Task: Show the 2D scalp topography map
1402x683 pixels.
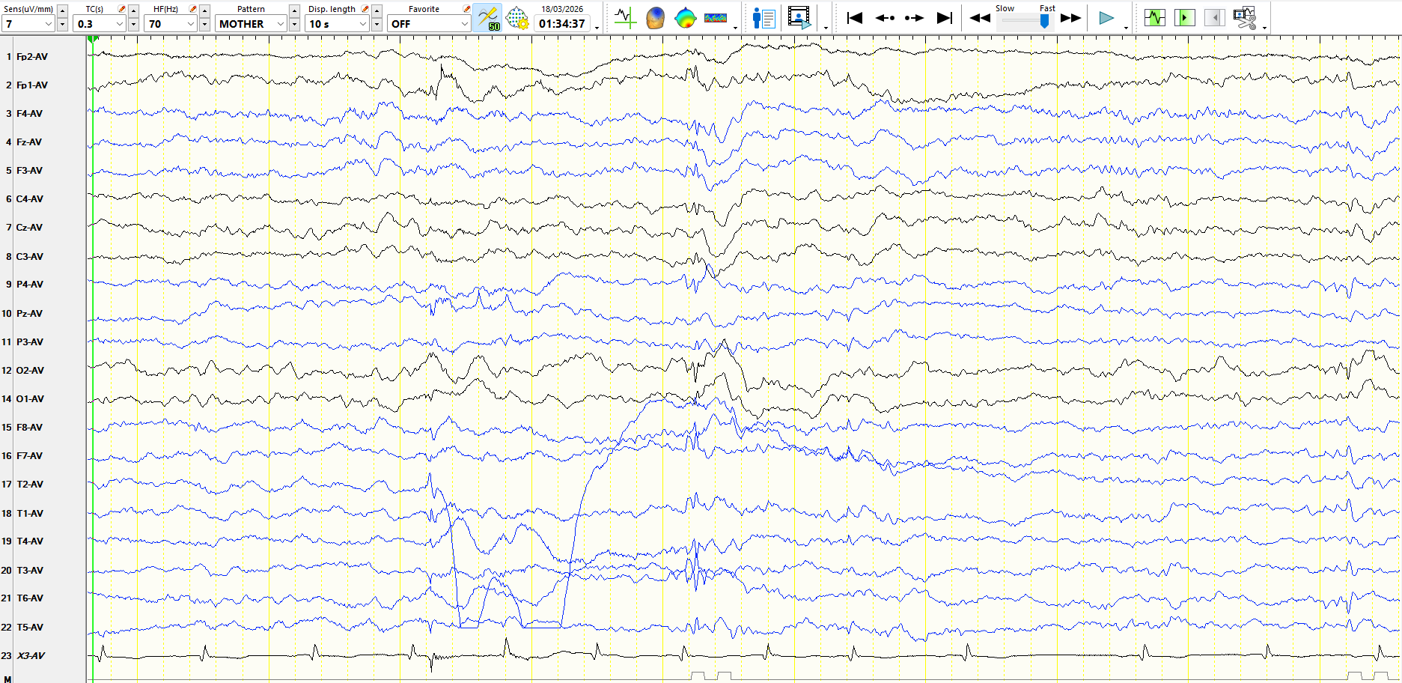Action: 685,18
